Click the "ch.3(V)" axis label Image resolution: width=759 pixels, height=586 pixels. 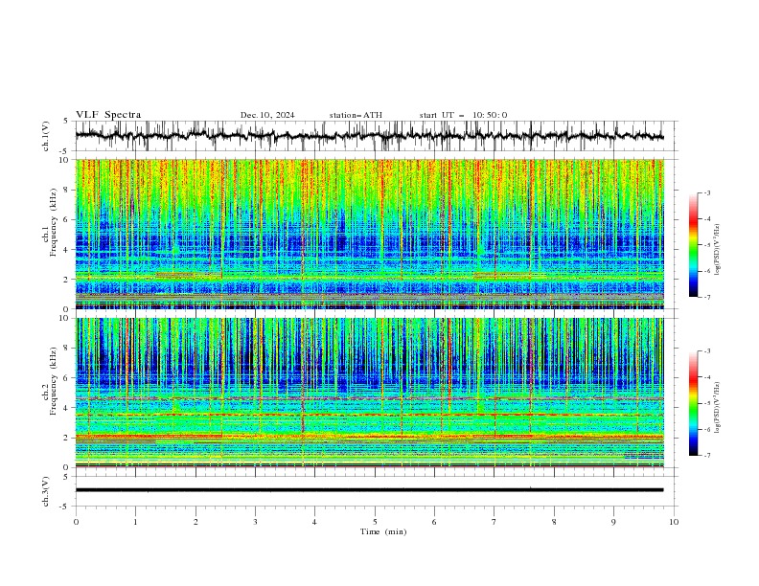46,491
